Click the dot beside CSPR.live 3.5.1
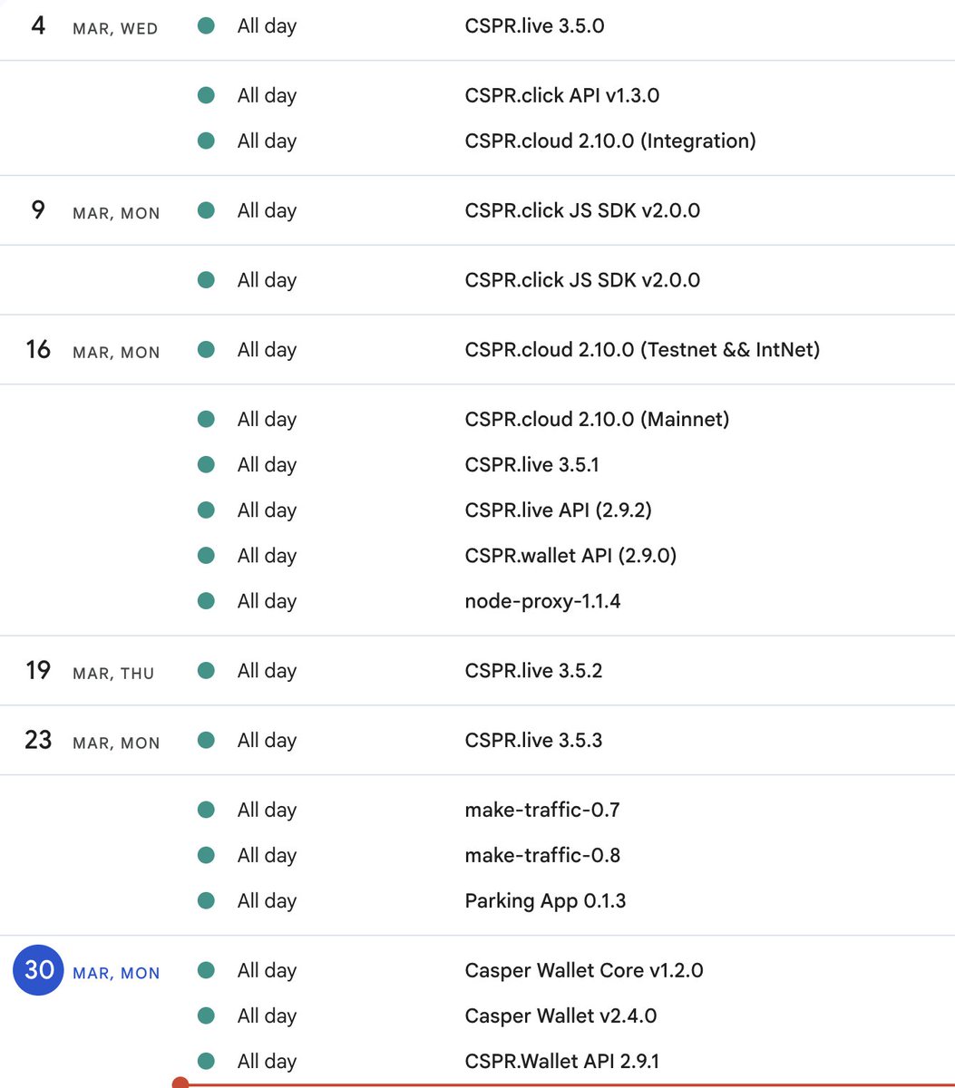This screenshot has width=955, height=1088. coord(206,464)
